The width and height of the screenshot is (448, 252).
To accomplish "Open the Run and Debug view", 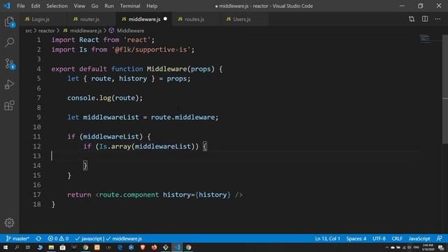I will 9,85.
